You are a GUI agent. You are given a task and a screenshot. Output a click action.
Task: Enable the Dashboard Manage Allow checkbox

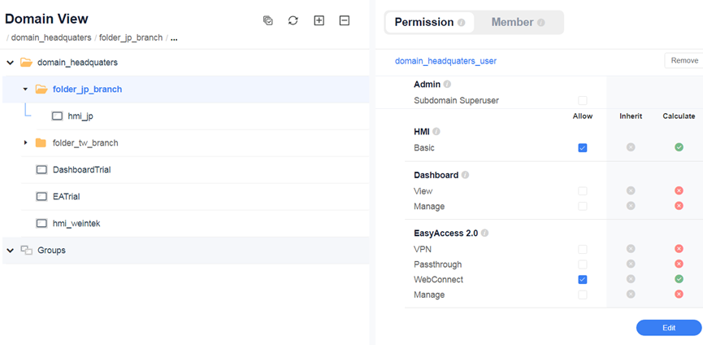(583, 207)
